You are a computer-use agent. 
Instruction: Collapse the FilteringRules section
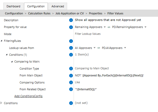1,41
